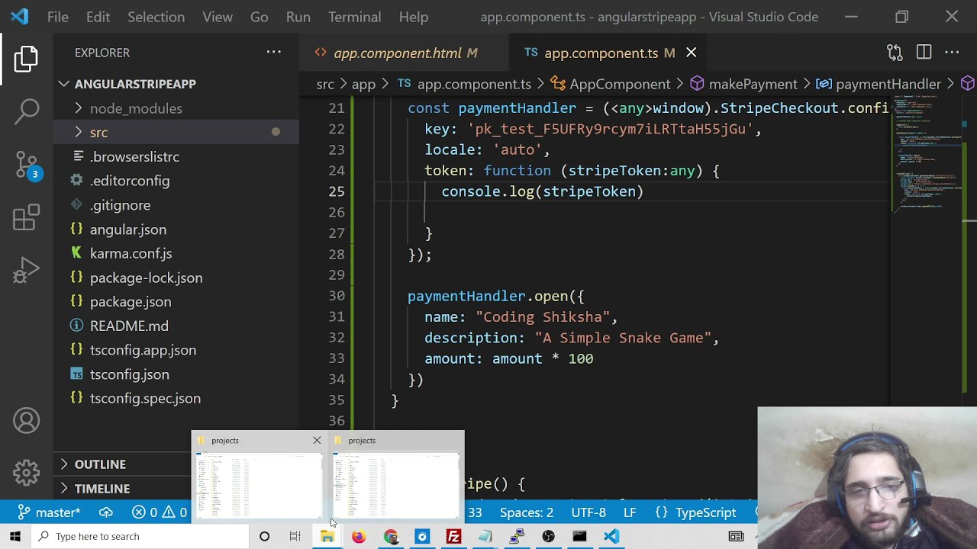Open the Manage gear icon
The height and width of the screenshot is (549, 977).
[x=26, y=473]
